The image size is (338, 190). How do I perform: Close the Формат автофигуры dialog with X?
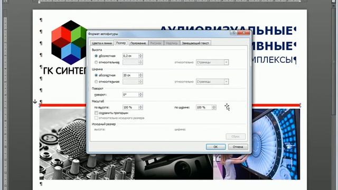(x=243, y=33)
